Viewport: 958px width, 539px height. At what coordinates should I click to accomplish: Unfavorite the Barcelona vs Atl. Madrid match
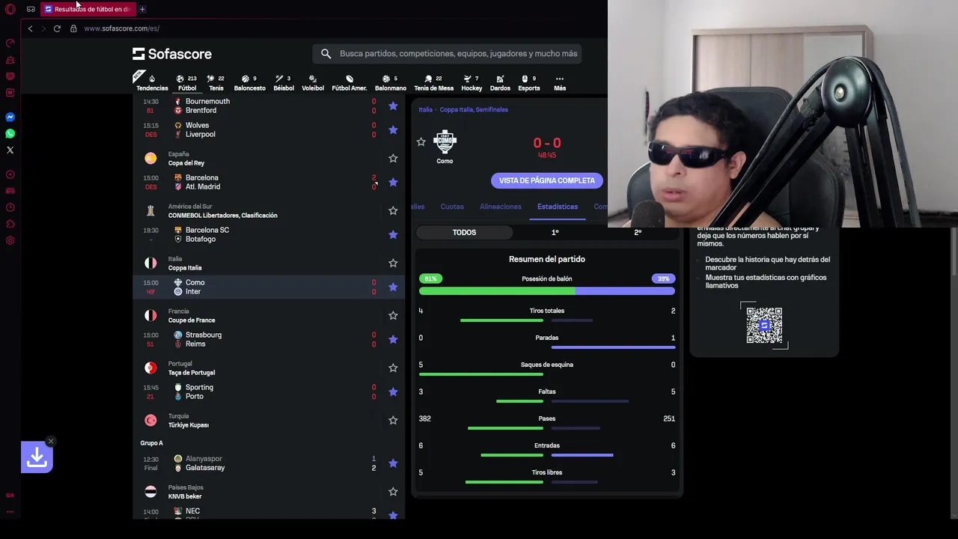(x=393, y=182)
